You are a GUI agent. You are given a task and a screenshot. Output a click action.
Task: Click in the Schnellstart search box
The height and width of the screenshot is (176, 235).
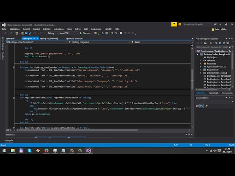point(198,24)
